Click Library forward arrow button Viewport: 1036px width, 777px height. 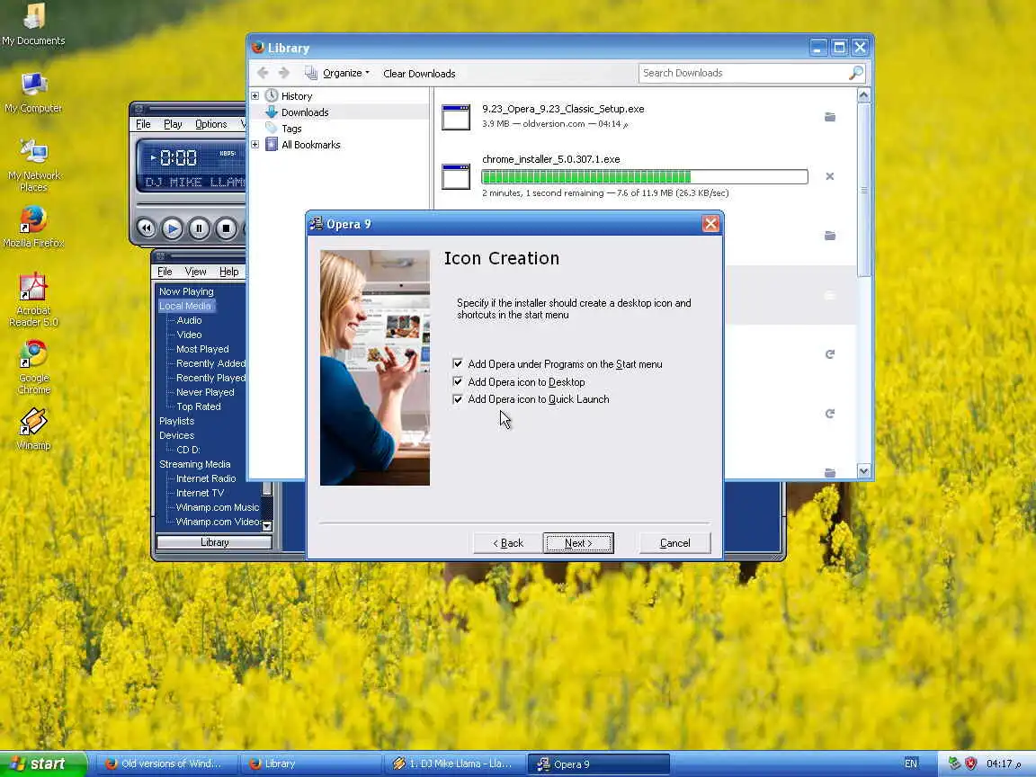(284, 73)
